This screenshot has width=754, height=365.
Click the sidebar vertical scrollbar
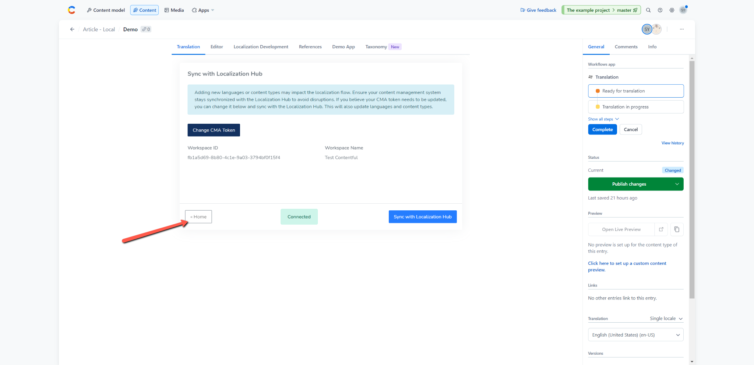(x=692, y=180)
